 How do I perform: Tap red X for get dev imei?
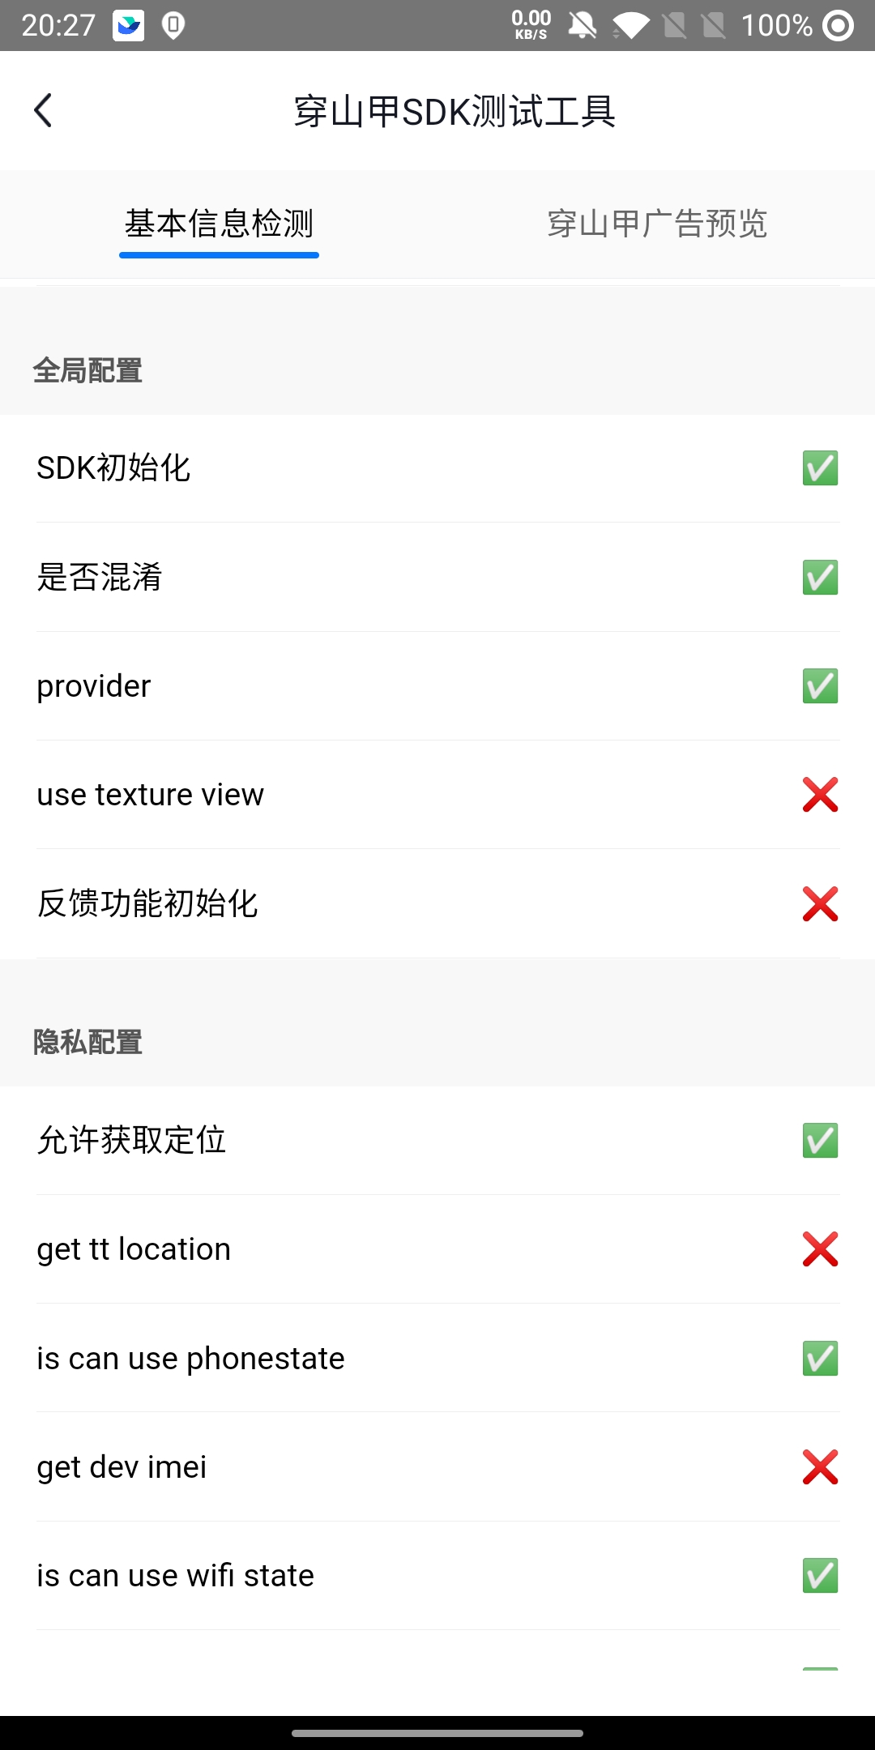(820, 1467)
